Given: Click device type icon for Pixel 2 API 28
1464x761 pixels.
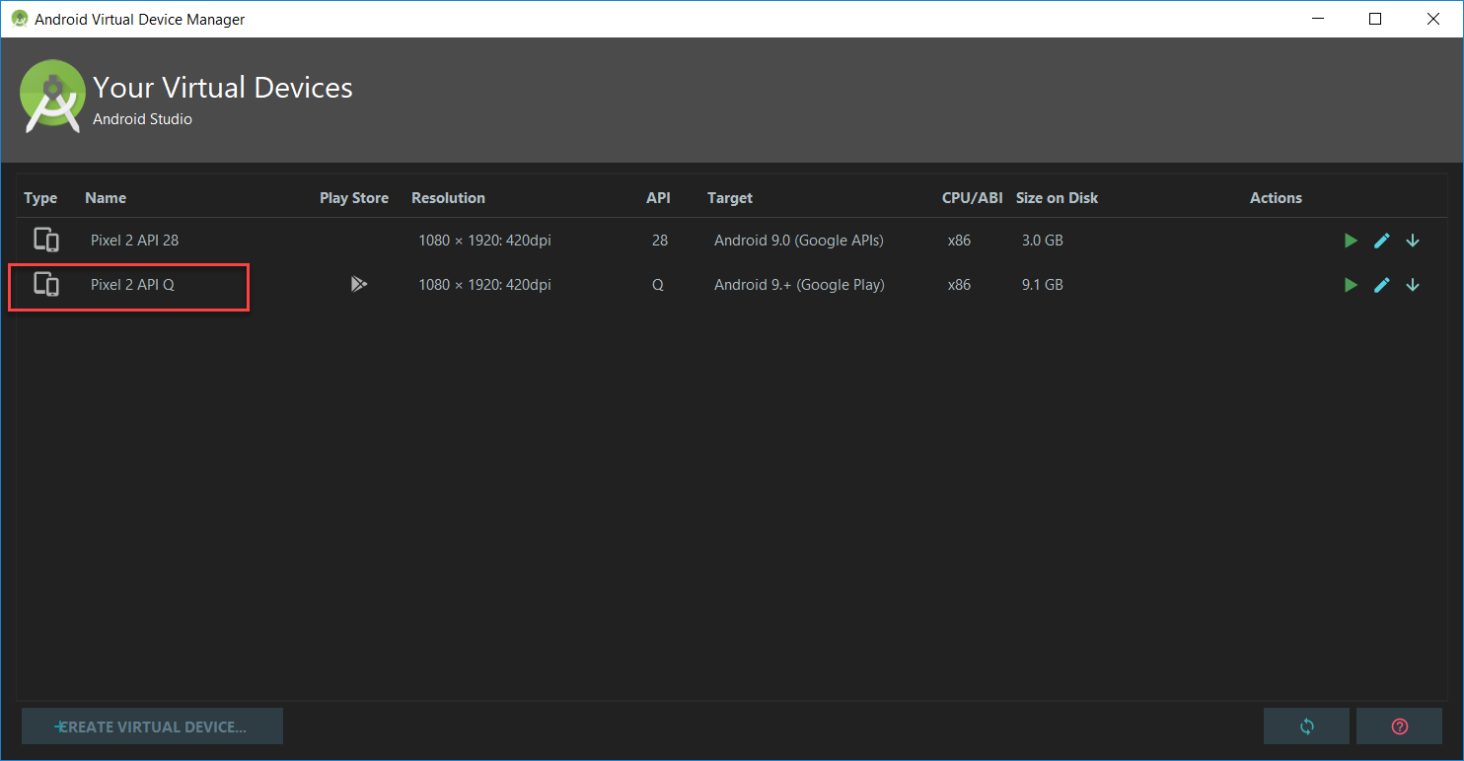Looking at the screenshot, I should click(x=46, y=240).
